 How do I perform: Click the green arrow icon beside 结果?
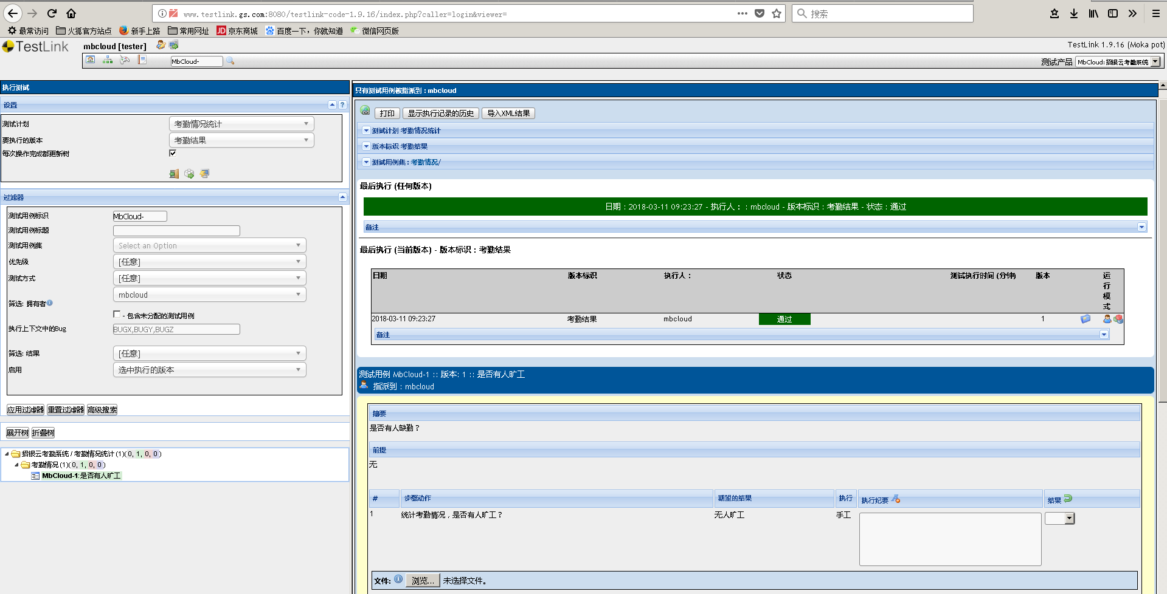(x=1068, y=499)
